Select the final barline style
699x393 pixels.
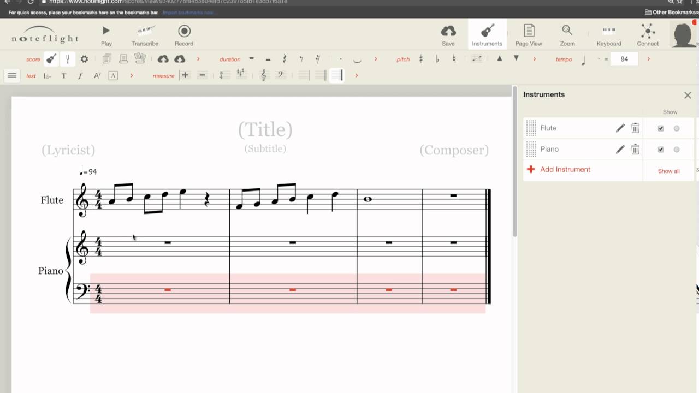[x=337, y=75]
